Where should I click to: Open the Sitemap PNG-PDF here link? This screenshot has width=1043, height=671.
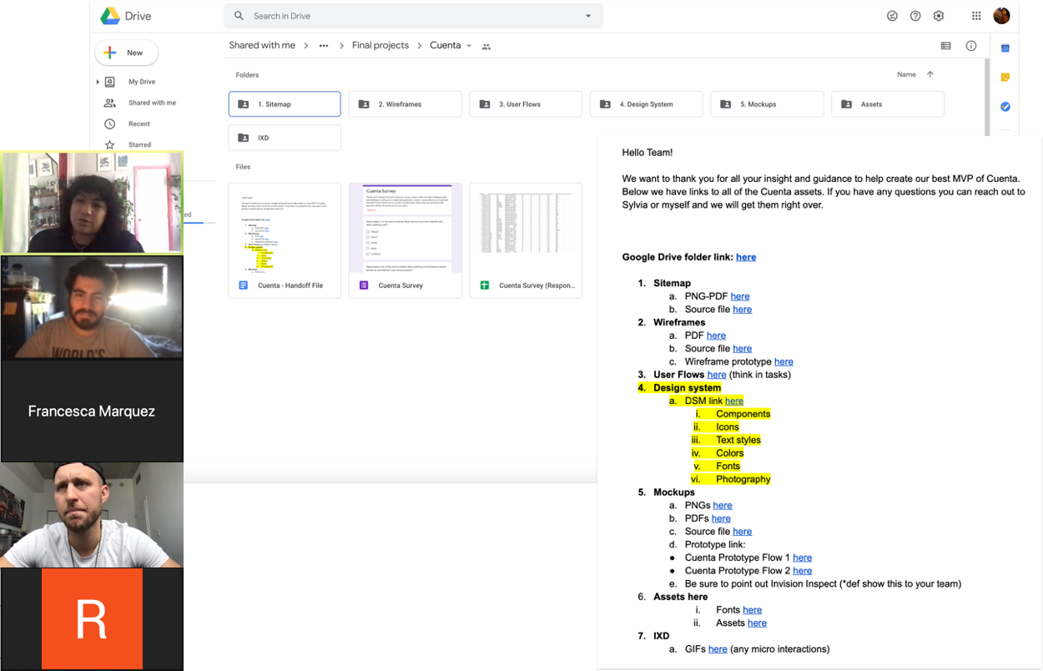click(740, 296)
